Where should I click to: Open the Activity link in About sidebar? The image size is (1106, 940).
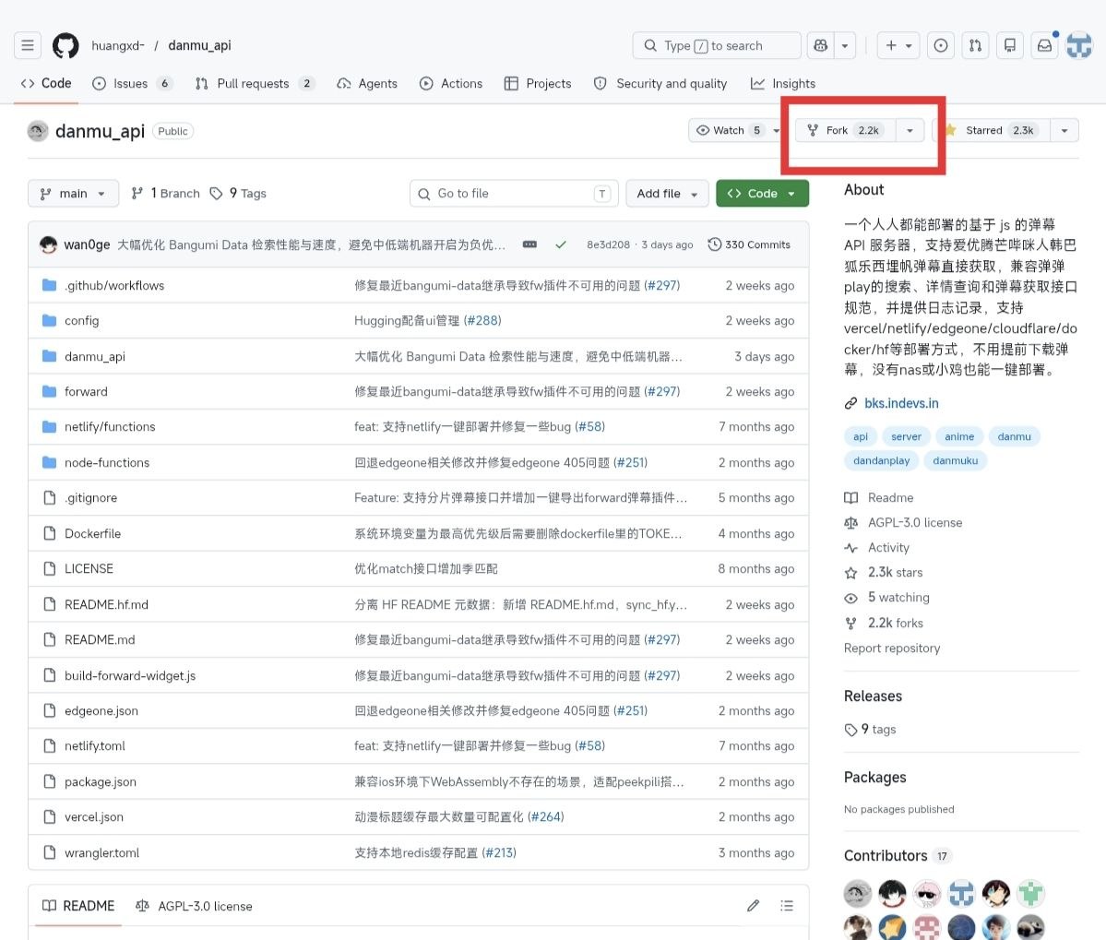pyautogui.click(x=888, y=548)
